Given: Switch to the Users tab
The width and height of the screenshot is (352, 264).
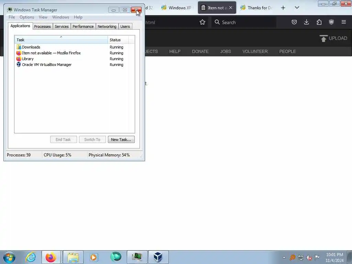Looking at the screenshot, I should pyautogui.click(x=125, y=26).
